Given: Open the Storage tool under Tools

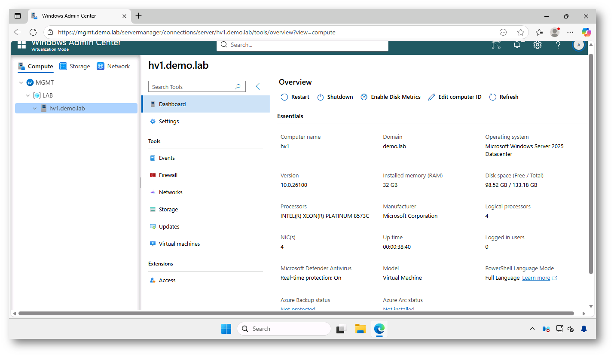Looking at the screenshot, I should [x=168, y=209].
